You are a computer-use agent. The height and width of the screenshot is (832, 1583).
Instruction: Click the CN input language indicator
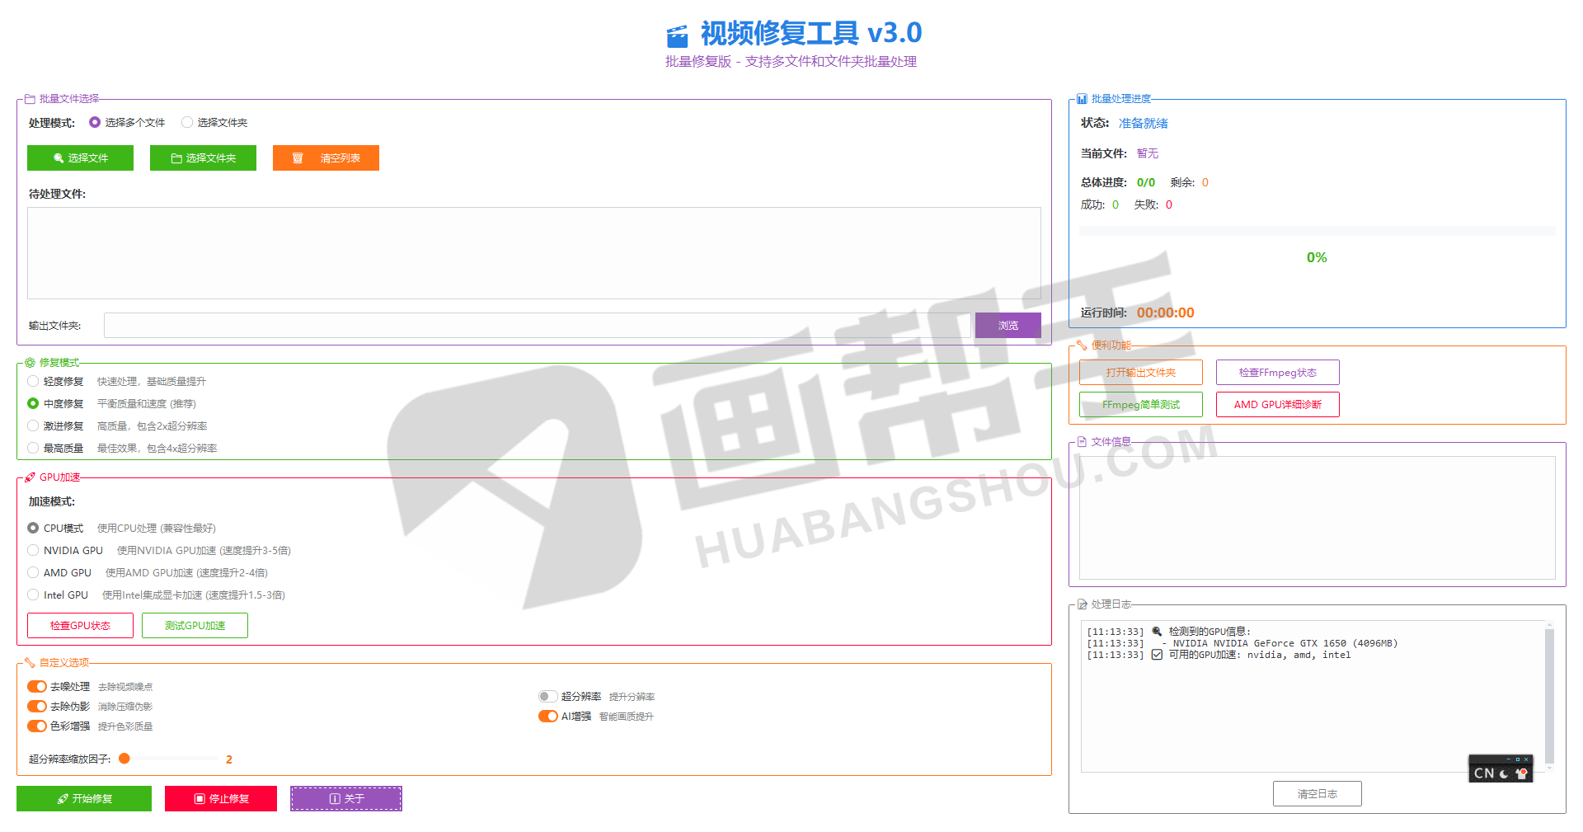(1483, 773)
